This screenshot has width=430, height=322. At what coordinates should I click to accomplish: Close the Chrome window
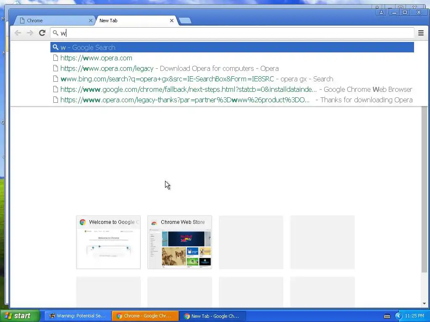tap(419, 12)
